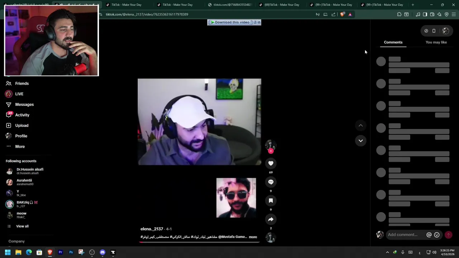Screen dimensions: 459x258
Task: Open Friends in the TikTok sidebar
Action: click(x=17, y=83)
